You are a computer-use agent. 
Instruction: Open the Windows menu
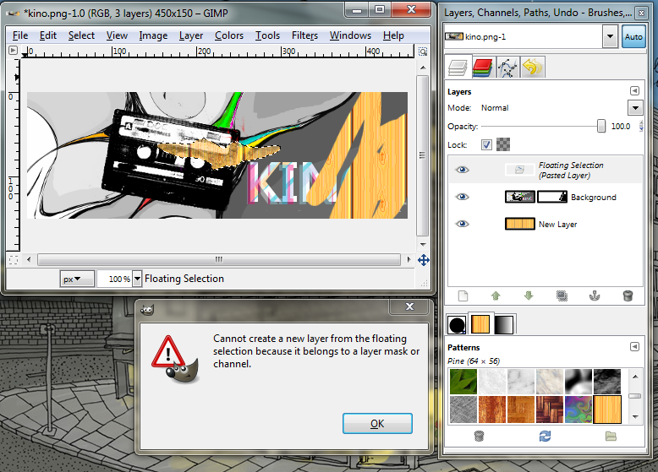click(x=350, y=35)
